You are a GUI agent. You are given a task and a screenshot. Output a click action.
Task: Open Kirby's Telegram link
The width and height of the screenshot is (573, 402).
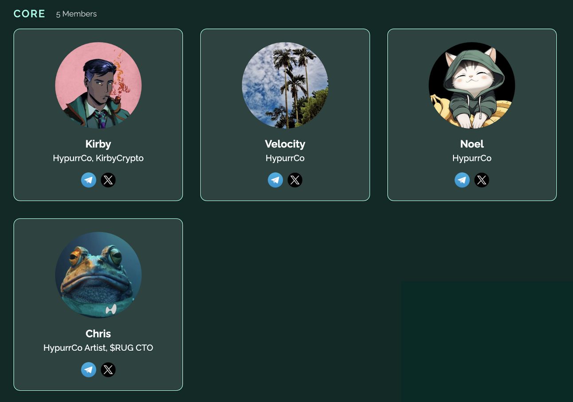click(x=89, y=180)
